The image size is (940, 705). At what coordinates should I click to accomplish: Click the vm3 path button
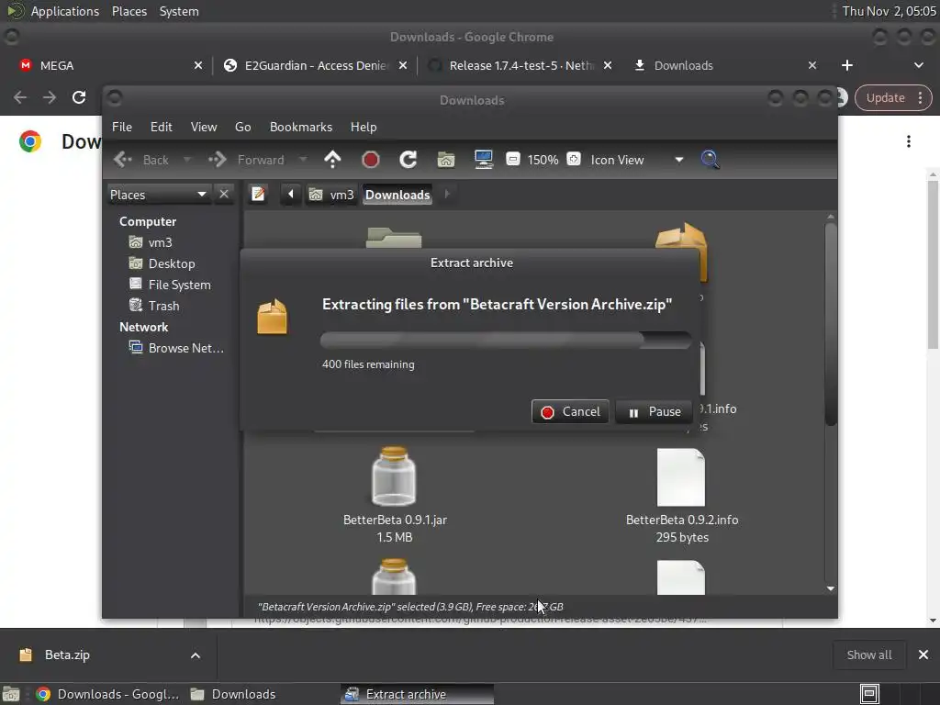[331, 195]
